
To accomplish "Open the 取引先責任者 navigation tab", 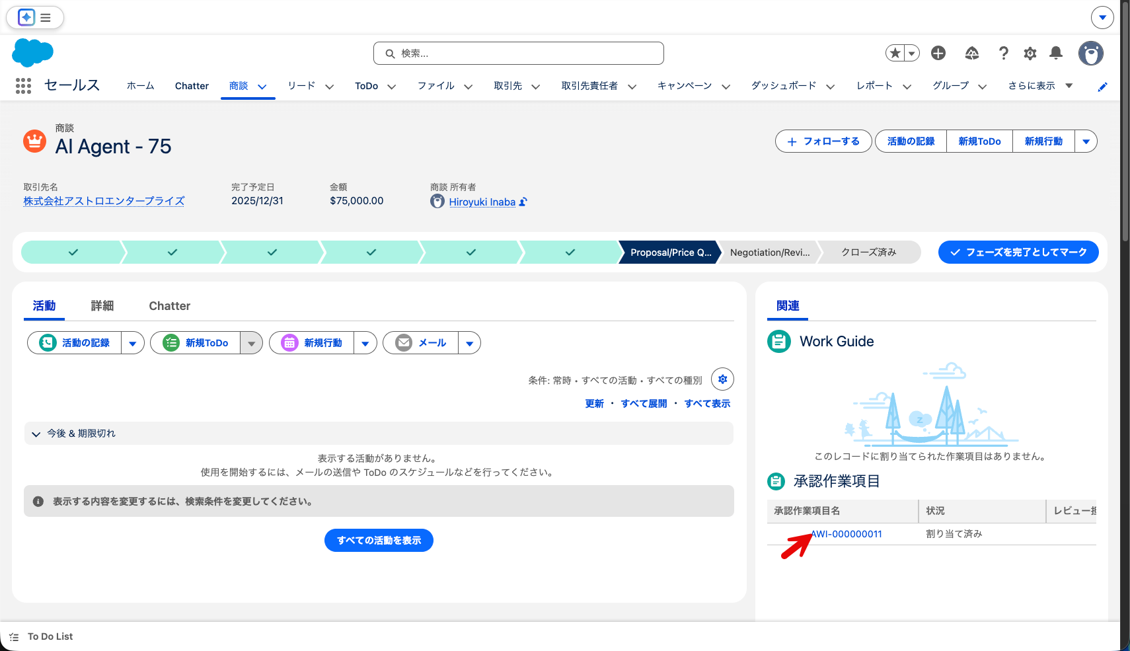I will (x=589, y=86).
